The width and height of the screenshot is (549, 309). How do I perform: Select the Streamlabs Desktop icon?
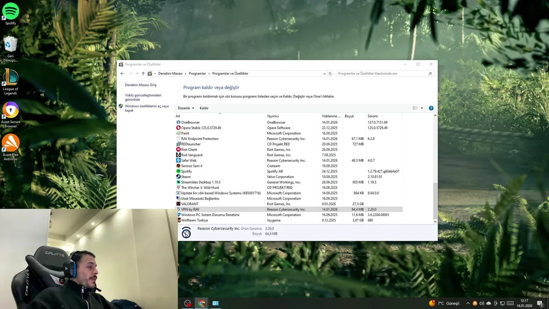point(178,182)
